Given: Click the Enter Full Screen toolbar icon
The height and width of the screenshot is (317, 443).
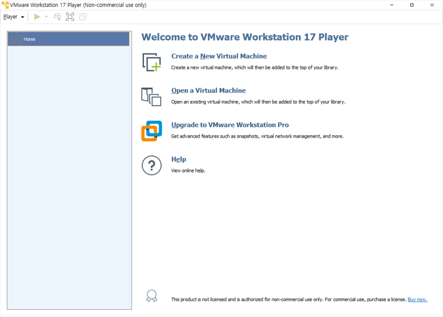Looking at the screenshot, I should pyautogui.click(x=70, y=17).
